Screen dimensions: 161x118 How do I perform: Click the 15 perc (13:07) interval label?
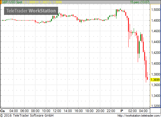140,2
